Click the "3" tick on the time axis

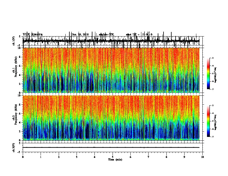[x=77, y=157]
